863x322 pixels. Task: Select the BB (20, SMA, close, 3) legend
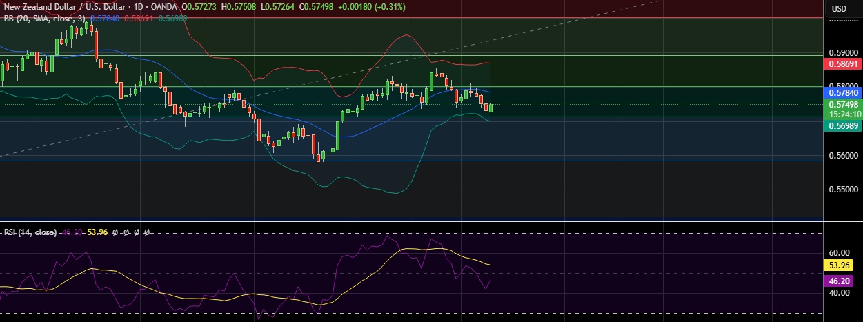tap(44, 19)
